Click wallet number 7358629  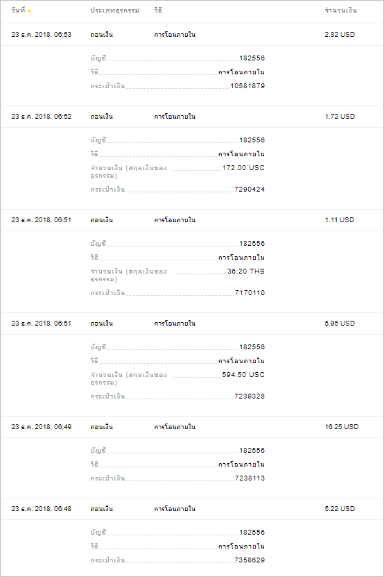250,560
